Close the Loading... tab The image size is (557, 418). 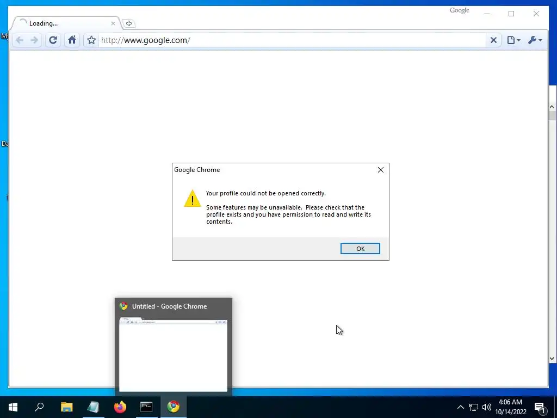(113, 23)
